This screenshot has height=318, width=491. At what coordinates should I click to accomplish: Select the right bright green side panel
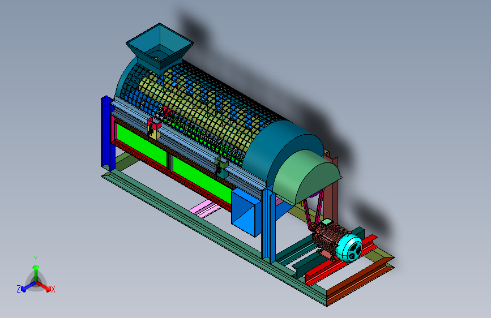[202, 179]
